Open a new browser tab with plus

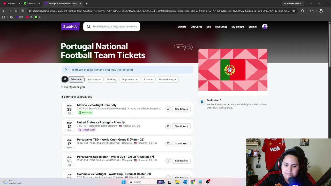pyautogui.click(x=86, y=3)
